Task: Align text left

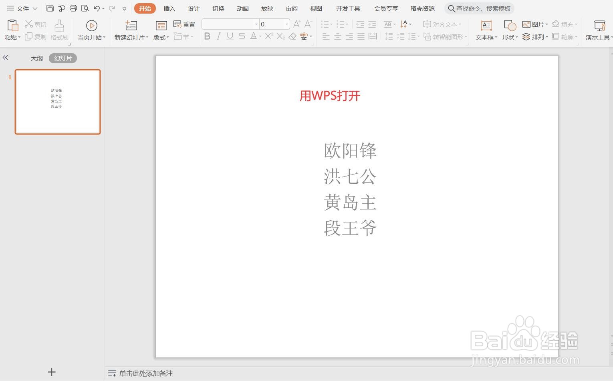Action: tap(326, 36)
